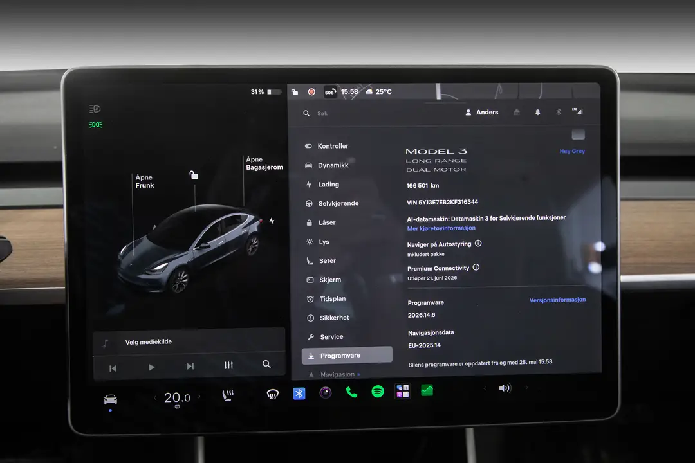Open the Låser menu
This screenshot has width=695, height=463.
[321, 222]
